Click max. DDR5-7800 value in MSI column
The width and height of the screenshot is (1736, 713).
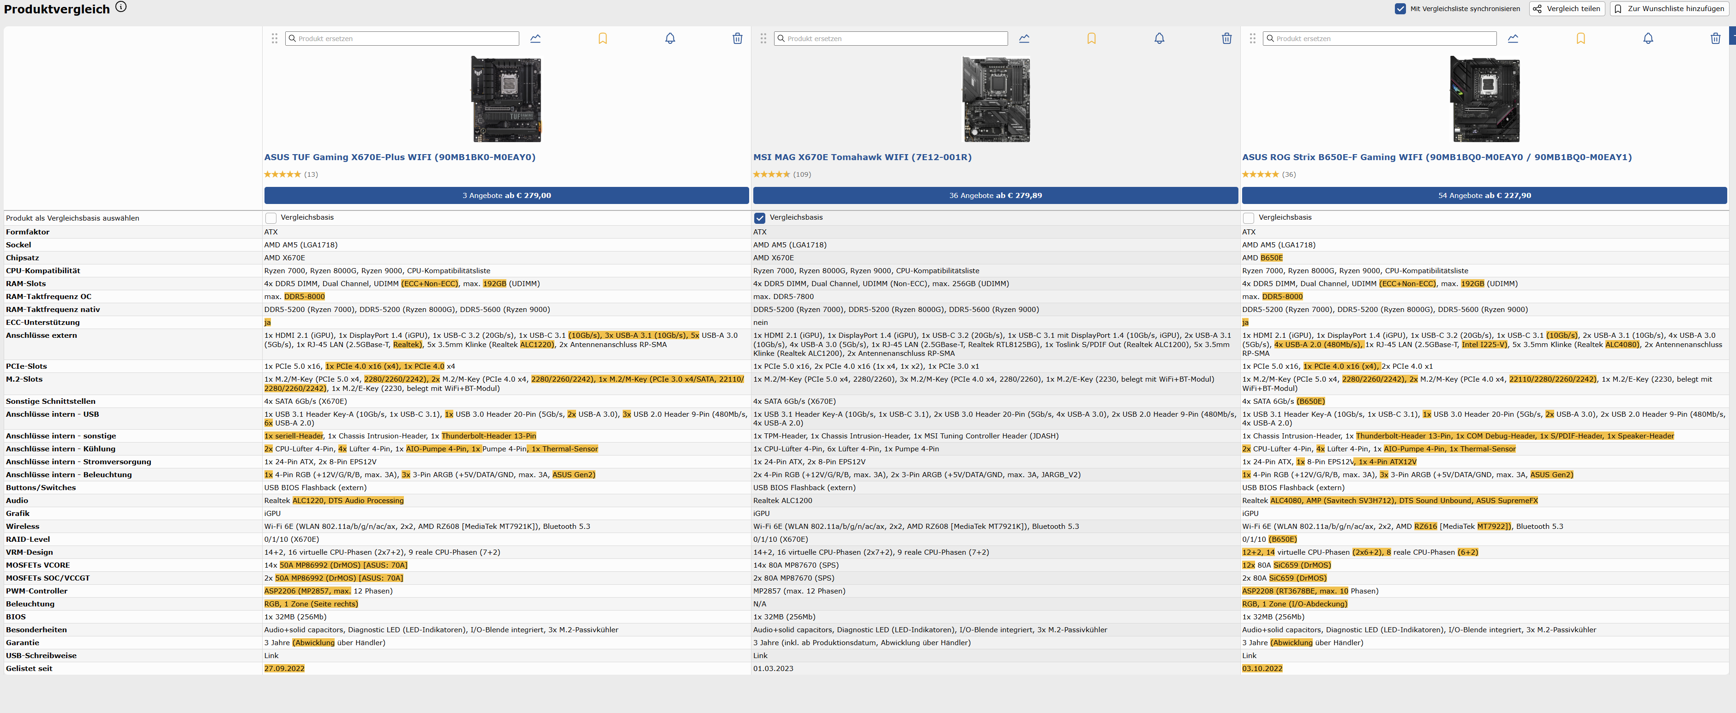[x=783, y=297]
